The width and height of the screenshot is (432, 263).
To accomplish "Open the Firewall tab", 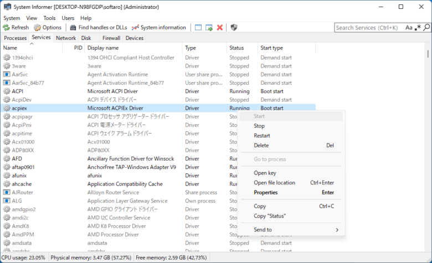I will click(x=111, y=38).
